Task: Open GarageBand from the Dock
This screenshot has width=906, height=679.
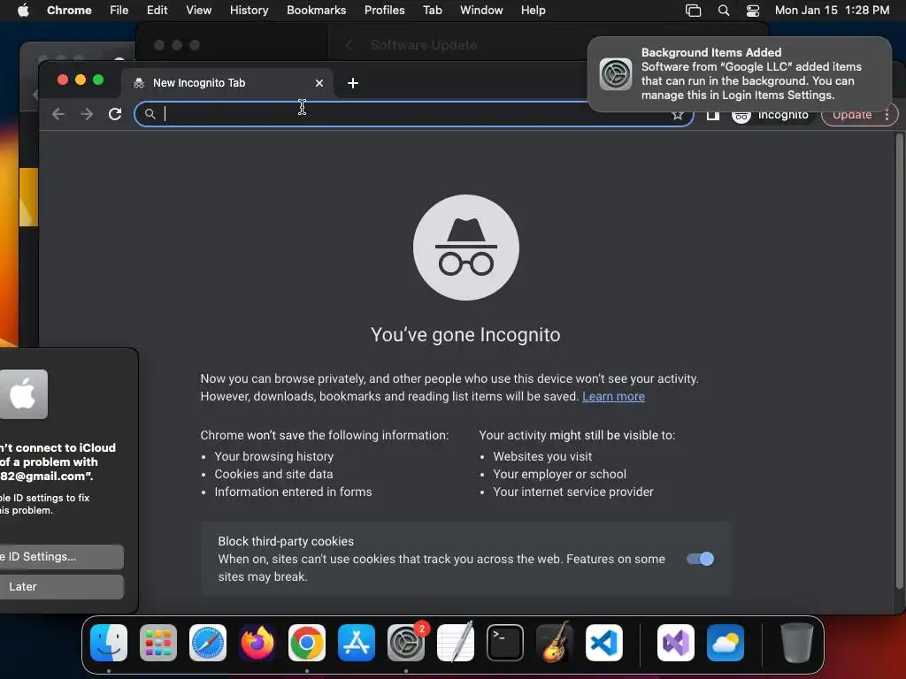Action: tap(555, 643)
